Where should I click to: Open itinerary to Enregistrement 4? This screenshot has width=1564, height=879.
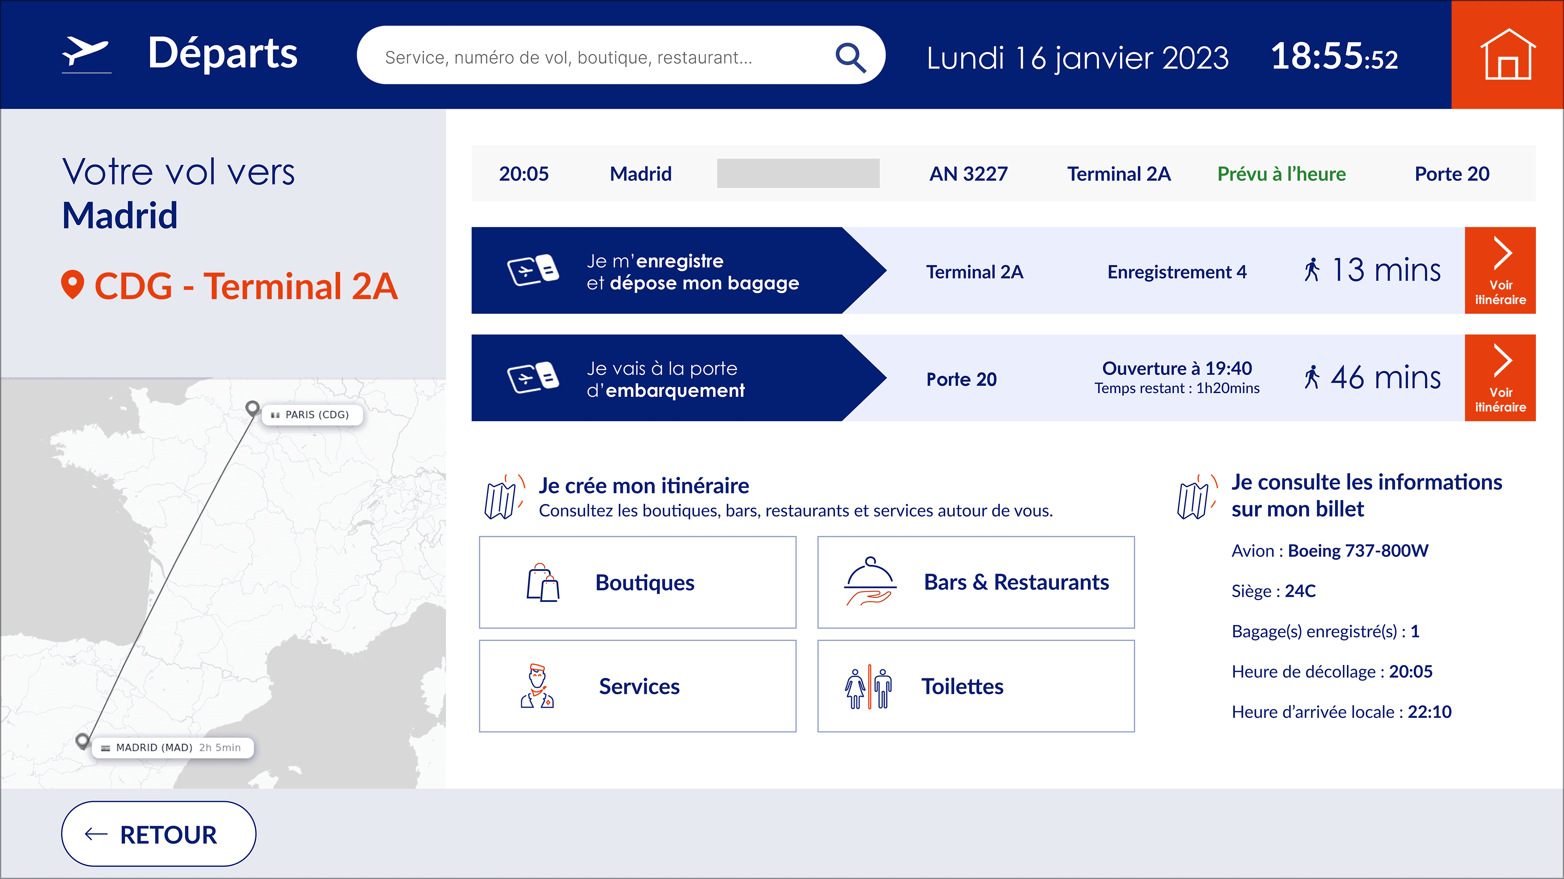coord(1500,271)
